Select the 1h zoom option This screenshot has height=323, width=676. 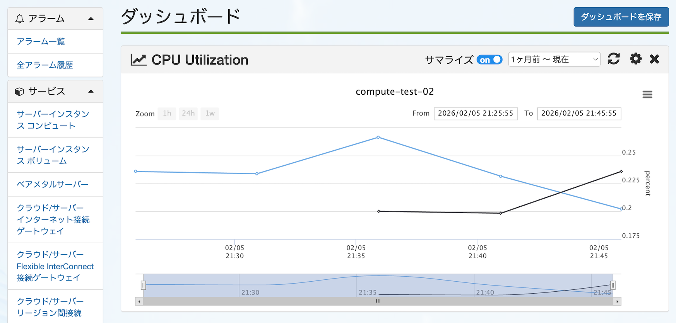(167, 114)
